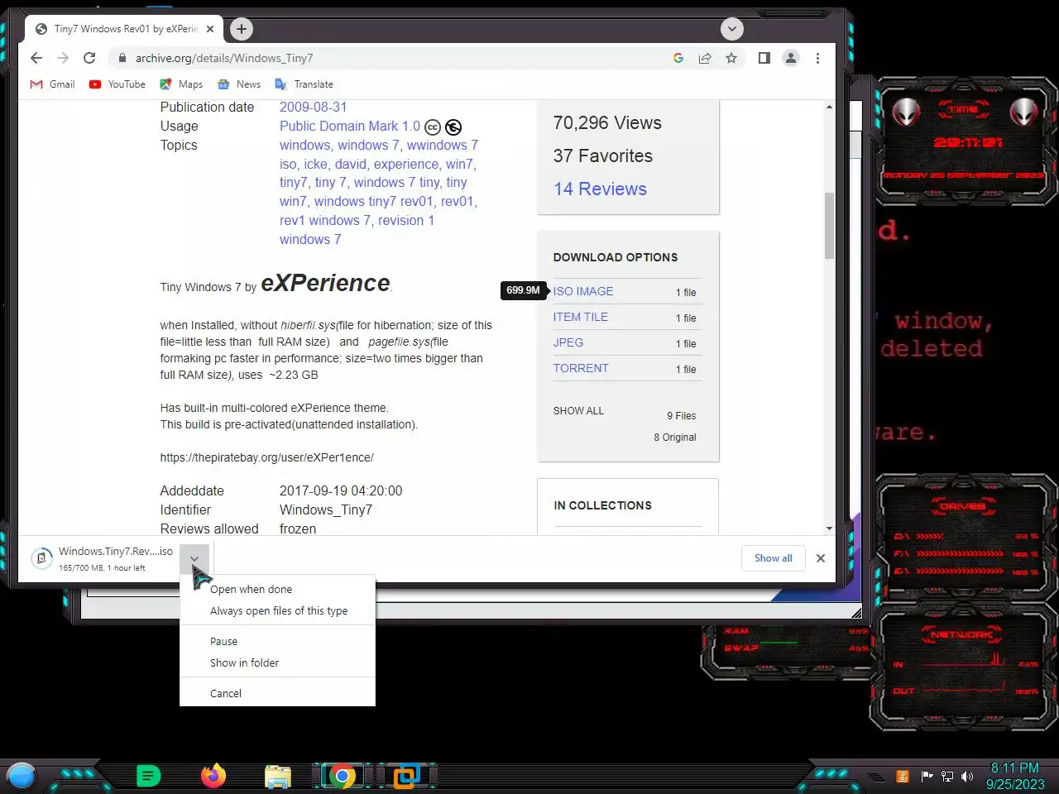The width and height of the screenshot is (1059, 794).
Task: Close the downloads bar
Action: click(x=821, y=558)
